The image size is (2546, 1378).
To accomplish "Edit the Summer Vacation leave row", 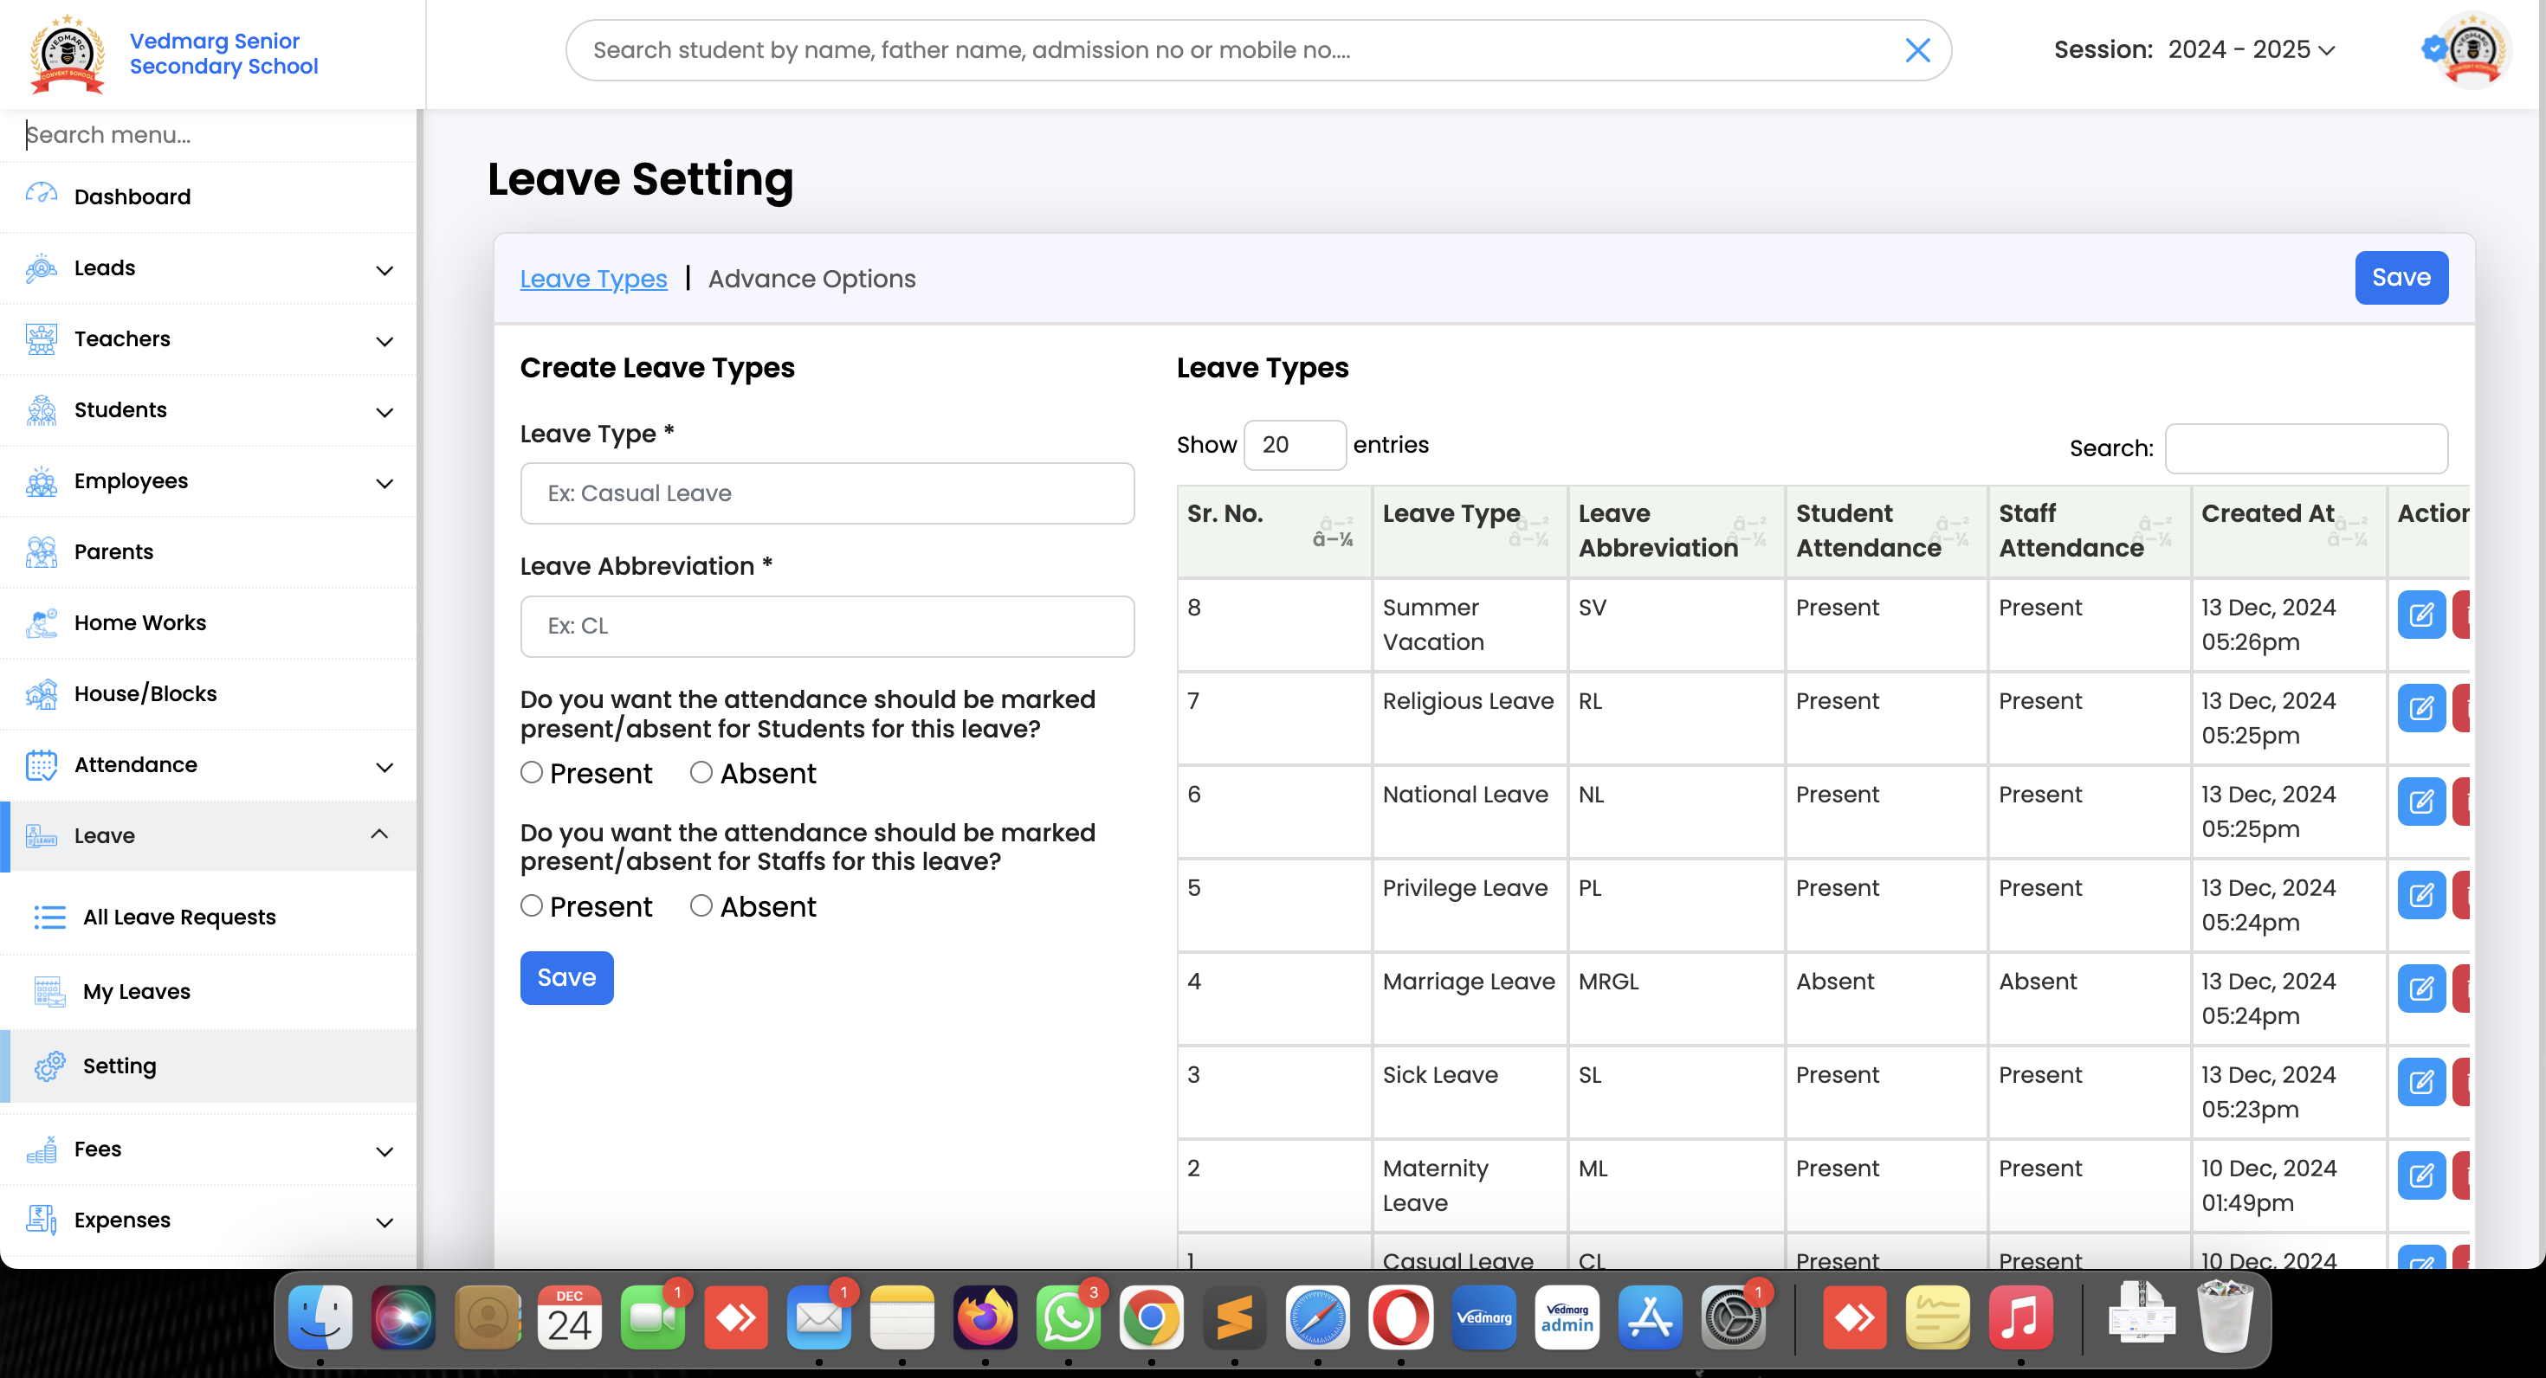I will coord(2420,615).
